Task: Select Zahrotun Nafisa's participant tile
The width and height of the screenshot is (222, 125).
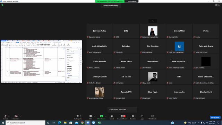Action: coord(100,31)
